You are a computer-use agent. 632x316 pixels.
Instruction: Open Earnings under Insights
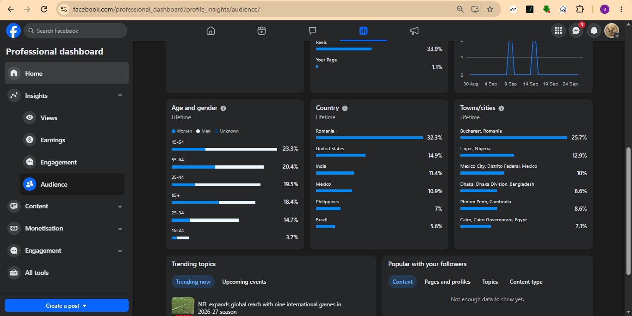point(72,140)
